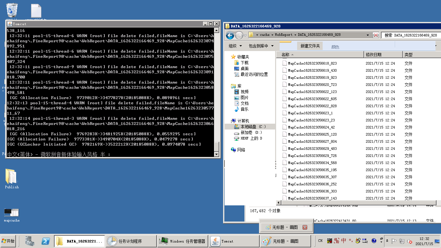Screen dimensions: 441x248
Task: Select the mapcache desktop shortcut icon
Action: tap(12, 215)
